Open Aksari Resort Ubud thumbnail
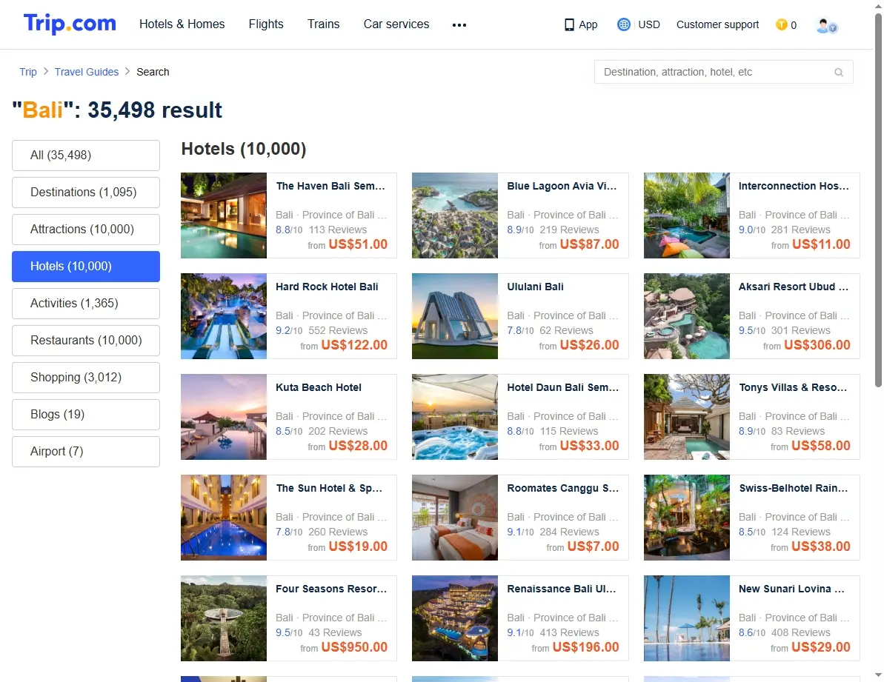 coord(687,316)
